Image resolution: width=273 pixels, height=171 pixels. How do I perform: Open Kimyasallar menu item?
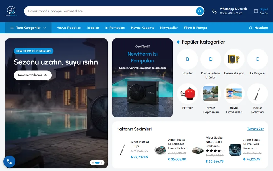169,28
